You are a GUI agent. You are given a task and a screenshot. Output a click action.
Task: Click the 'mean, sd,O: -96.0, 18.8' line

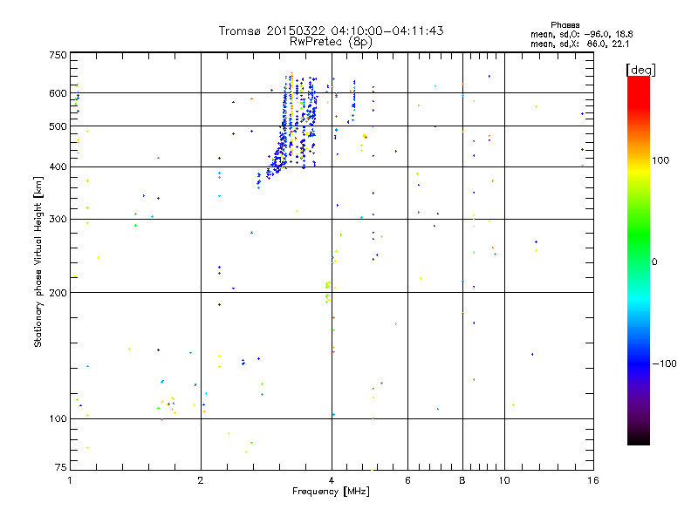pyautogui.click(x=581, y=34)
